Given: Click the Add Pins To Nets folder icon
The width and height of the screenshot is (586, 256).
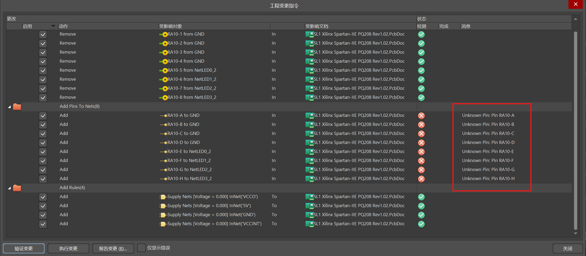Looking at the screenshot, I should (17, 106).
